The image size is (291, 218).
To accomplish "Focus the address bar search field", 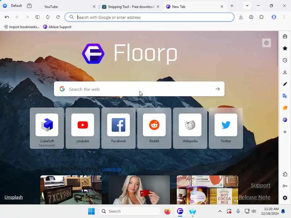I will click(149, 17).
